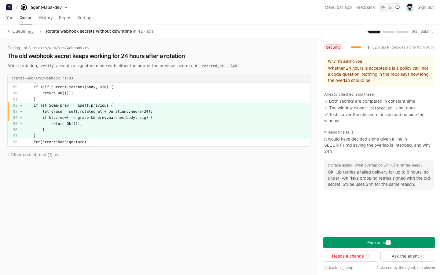Click the Security tag badge

tap(333, 47)
